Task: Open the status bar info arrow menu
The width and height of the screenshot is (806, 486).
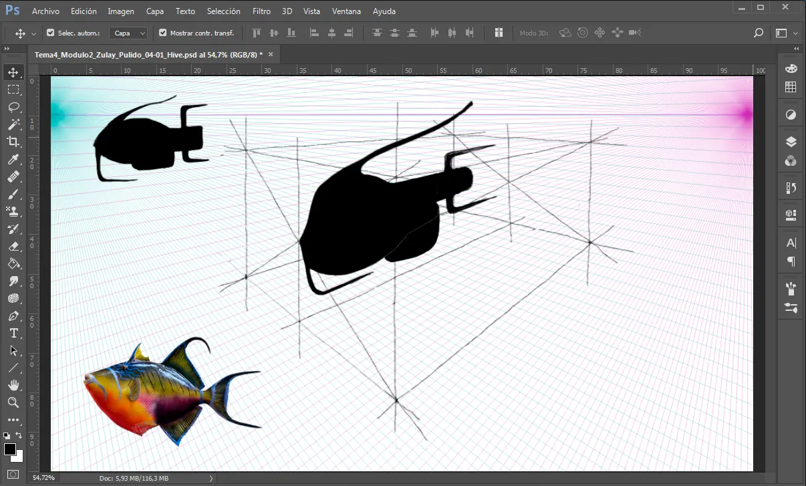Action: tap(211, 478)
